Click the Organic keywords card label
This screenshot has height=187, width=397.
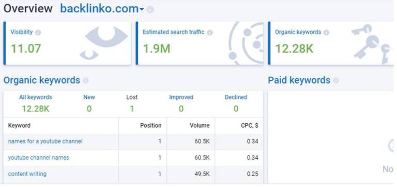(x=298, y=32)
